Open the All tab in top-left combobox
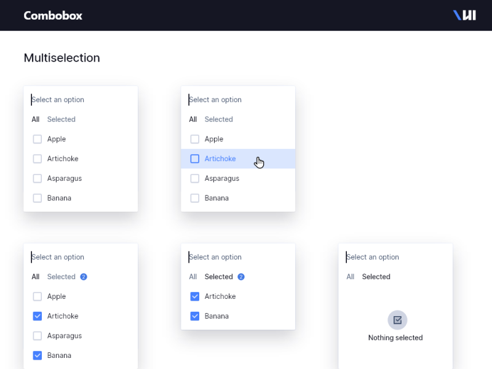Screen dimensions: 492x369 pos(36,119)
